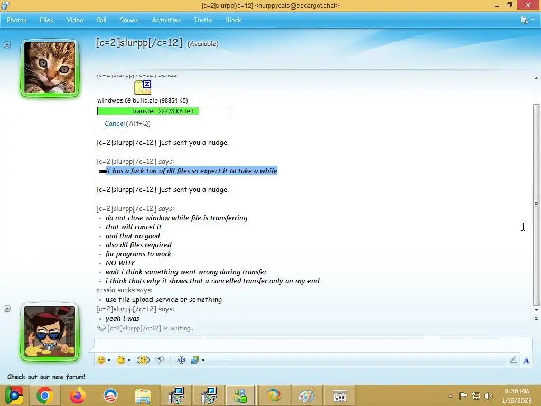
Task: Click the highlighted 'fuck ton of dll files' message
Action: pos(191,171)
